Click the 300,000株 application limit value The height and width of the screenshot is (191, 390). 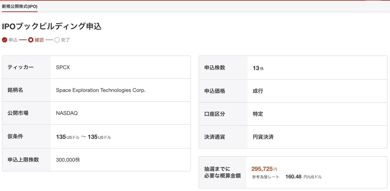tap(68, 160)
